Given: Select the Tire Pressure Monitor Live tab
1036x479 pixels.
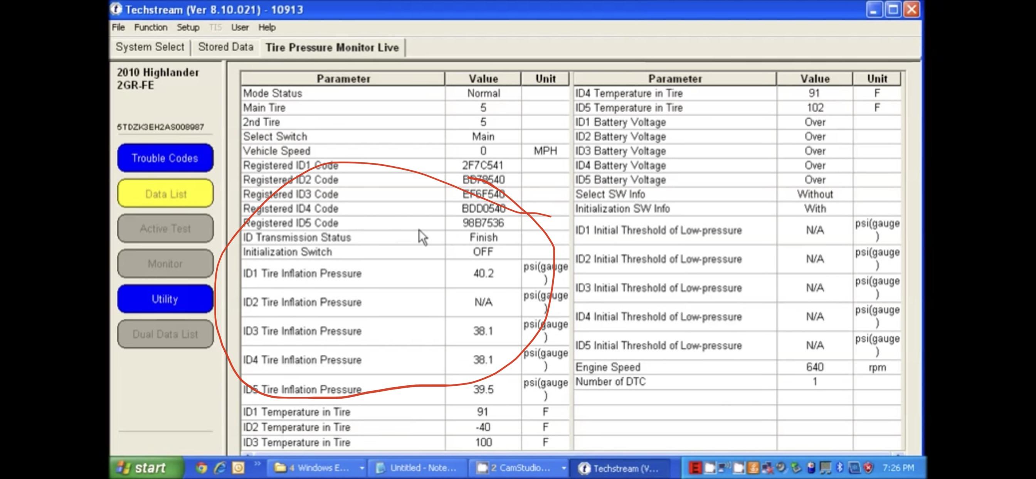Looking at the screenshot, I should tap(332, 47).
